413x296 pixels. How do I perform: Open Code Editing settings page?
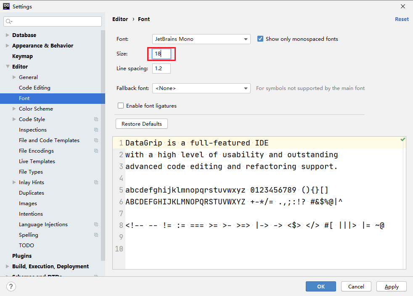click(x=34, y=88)
